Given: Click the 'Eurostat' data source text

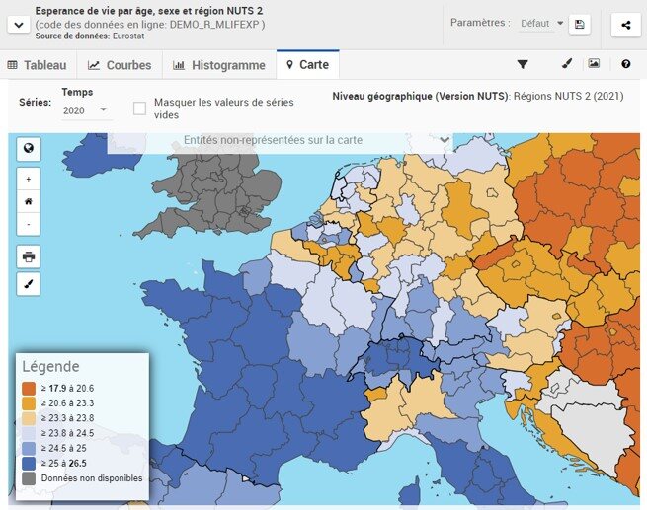Looking at the screenshot, I should coord(128,36).
